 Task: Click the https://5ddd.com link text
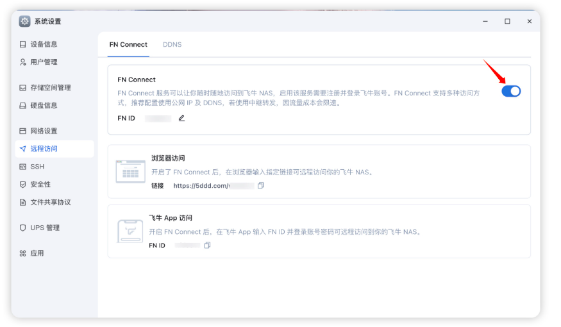[x=201, y=186]
